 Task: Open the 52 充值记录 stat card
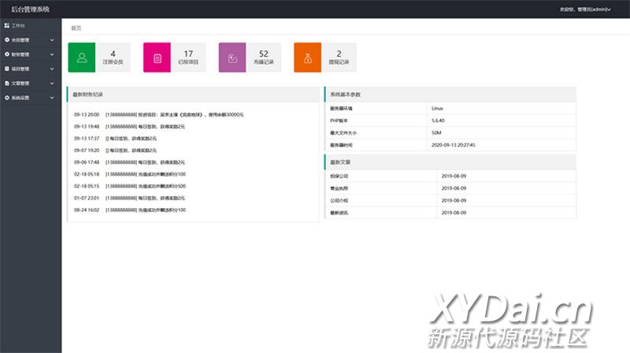(x=250, y=58)
